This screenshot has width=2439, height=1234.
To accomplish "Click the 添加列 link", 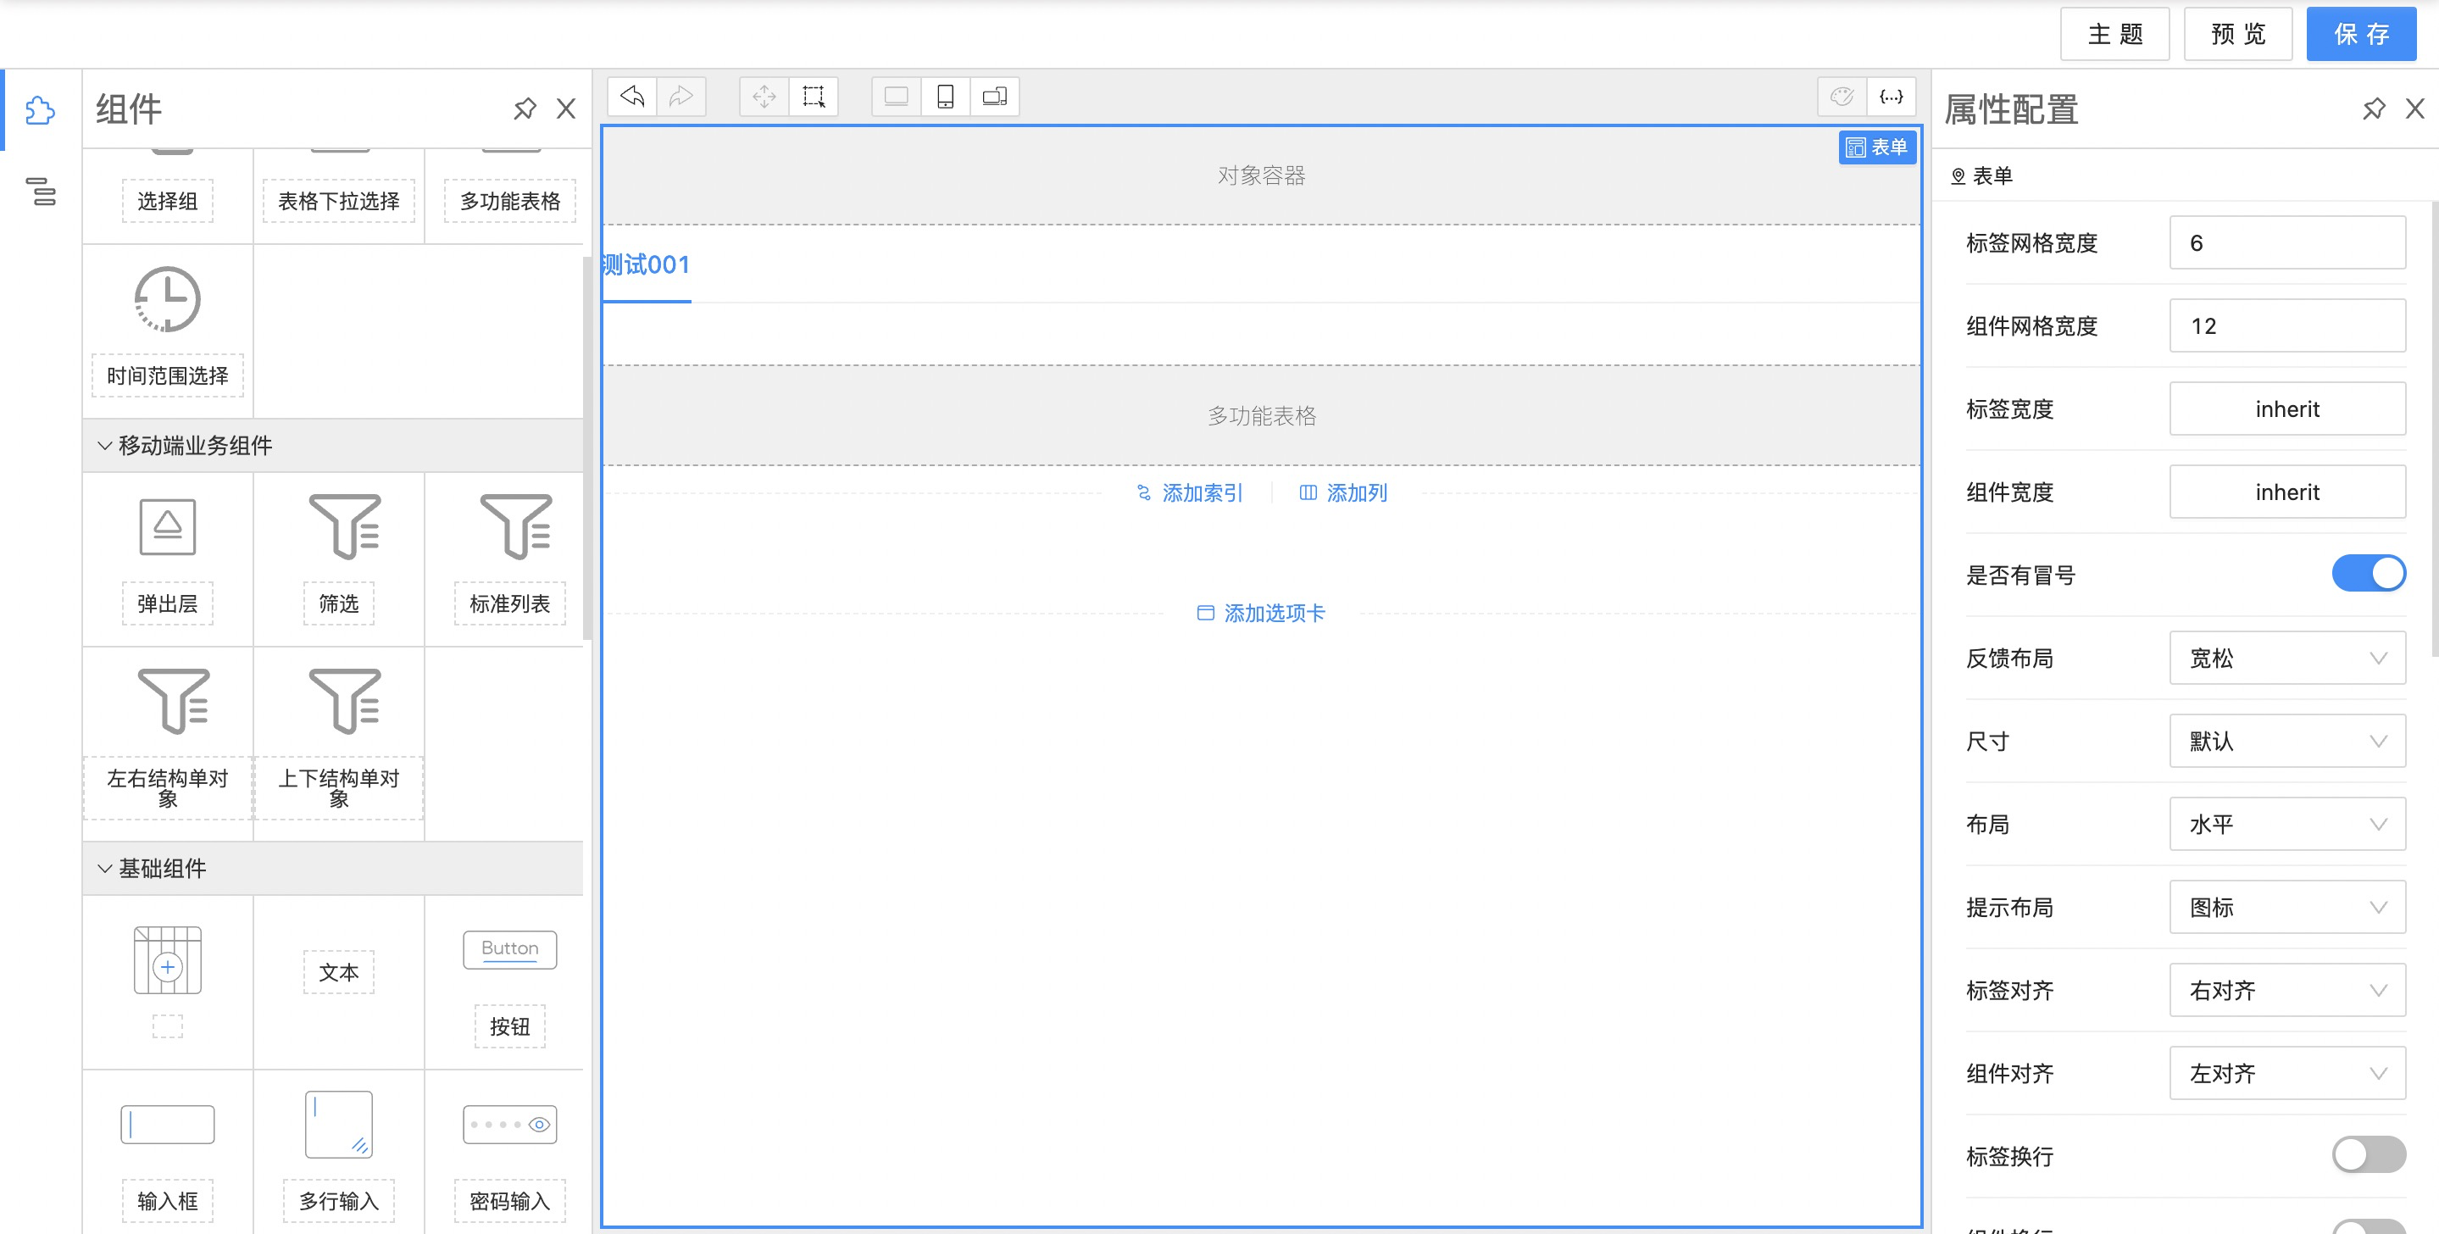I will (1342, 492).
